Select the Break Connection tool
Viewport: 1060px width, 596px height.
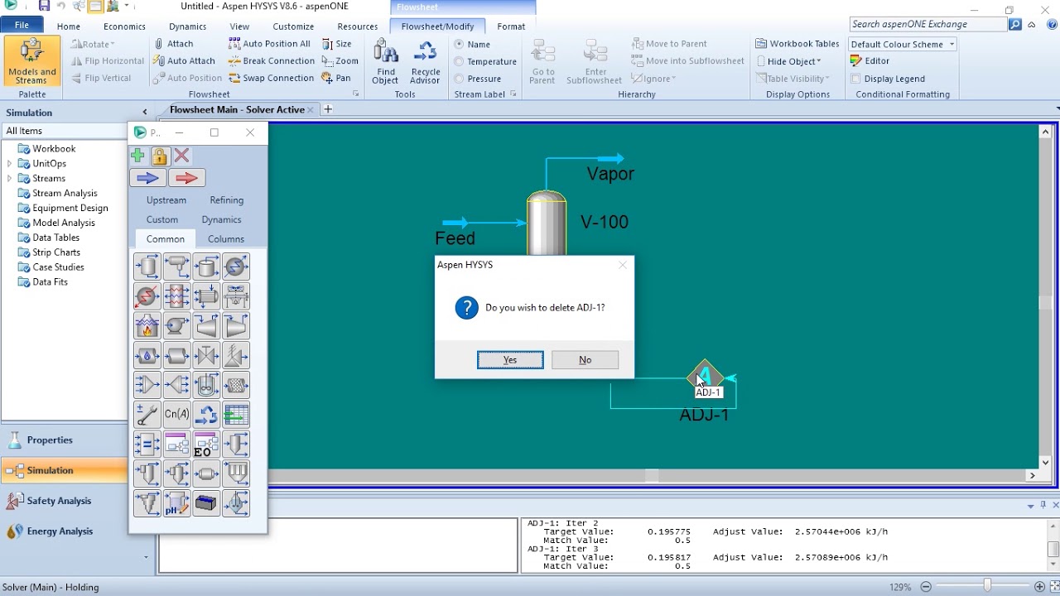point(272,61)
